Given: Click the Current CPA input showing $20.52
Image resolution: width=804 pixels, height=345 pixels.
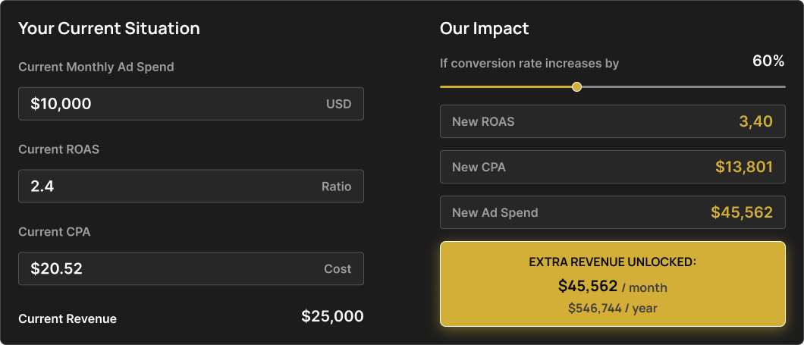Looking at the screenshot, I should tap(190, 268).
